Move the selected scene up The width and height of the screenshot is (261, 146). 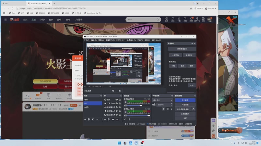click(97, 119)
